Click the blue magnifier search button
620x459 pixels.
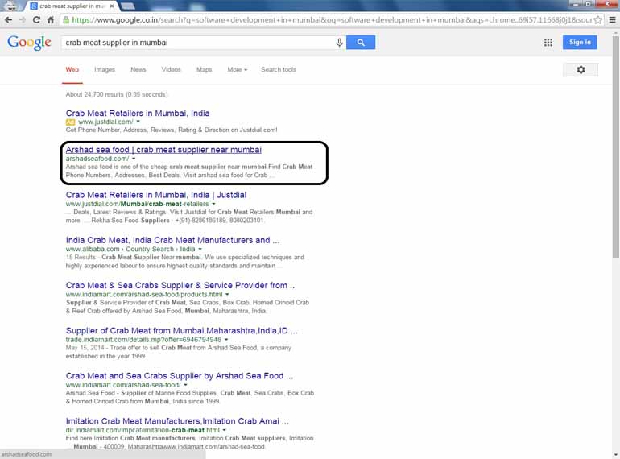coord(361,43)
